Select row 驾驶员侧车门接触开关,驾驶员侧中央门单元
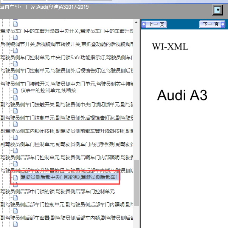 pyautogui.click(x=67, y=84)
